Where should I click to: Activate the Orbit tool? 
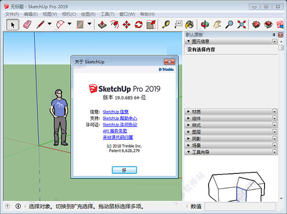pos(205,24)
